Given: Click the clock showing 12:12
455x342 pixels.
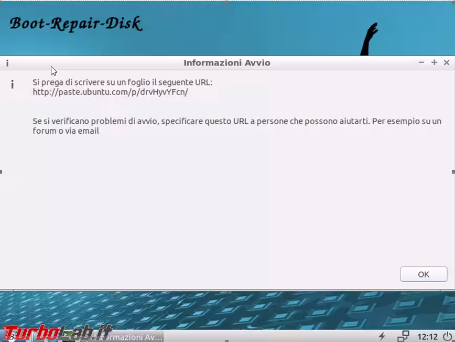Looking at the screenshot, I should click(x=428, y=336).
